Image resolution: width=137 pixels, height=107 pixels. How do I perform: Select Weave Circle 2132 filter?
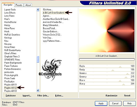[x=52, y=34]
